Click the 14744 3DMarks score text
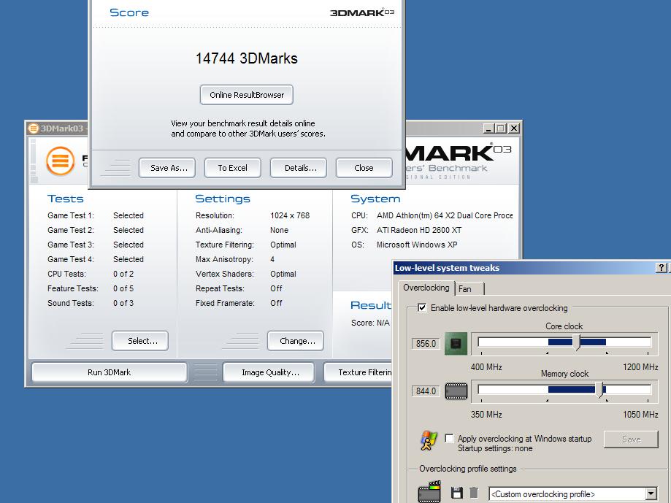Screen dimensions: 671x503 pos(247,58)
